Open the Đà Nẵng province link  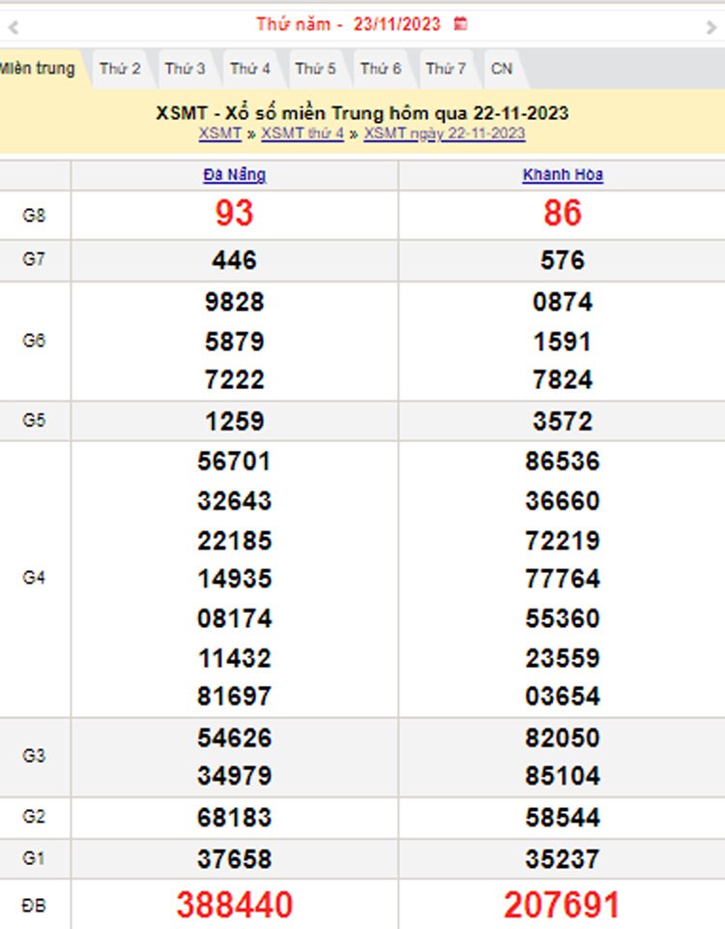click(x=234, y=175)
